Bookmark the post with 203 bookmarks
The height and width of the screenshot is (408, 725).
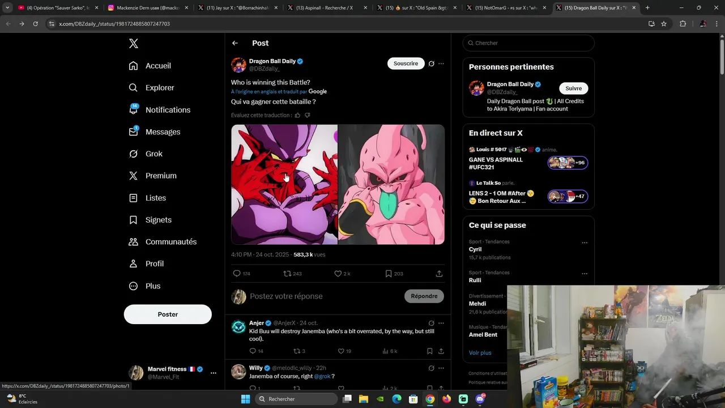coord(394,274)
